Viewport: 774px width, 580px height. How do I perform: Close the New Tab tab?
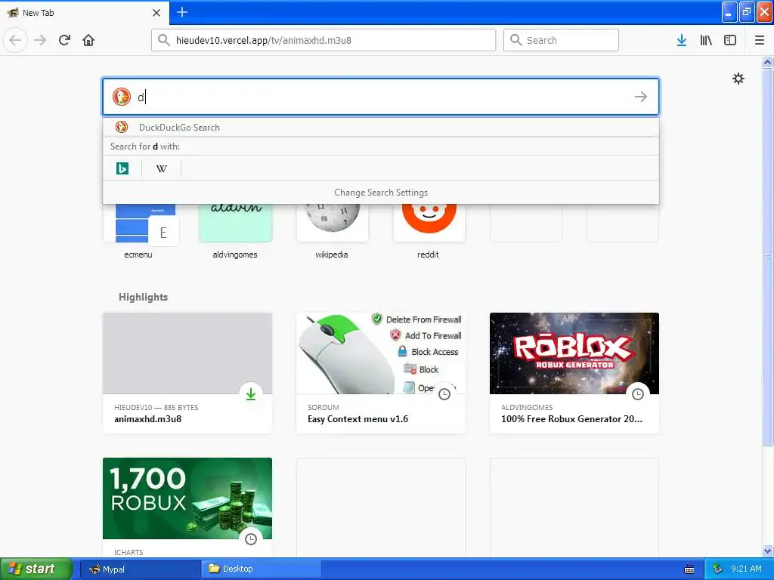(156, 13)
